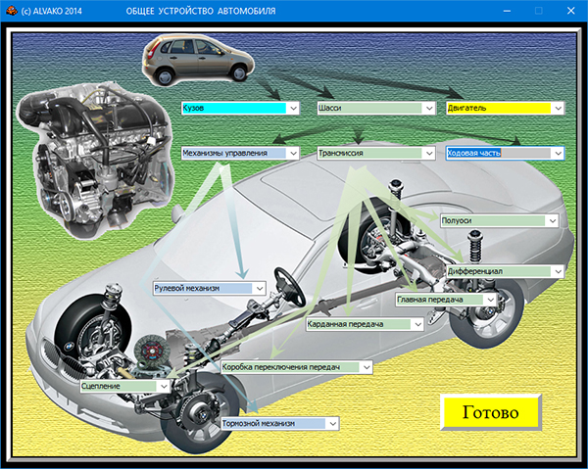Image resolution: width=588 pixels, height=469 pixels.
Task: Click the Рулевой механизм text field
Action: [204, 289]
